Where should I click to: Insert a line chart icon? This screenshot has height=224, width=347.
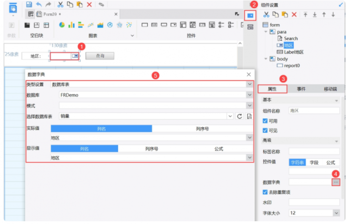pyautogui.click(x=91, y=25)
